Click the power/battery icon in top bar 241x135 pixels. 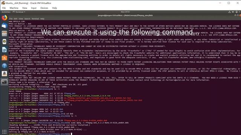pyautogui.click(x=236, y=12)
